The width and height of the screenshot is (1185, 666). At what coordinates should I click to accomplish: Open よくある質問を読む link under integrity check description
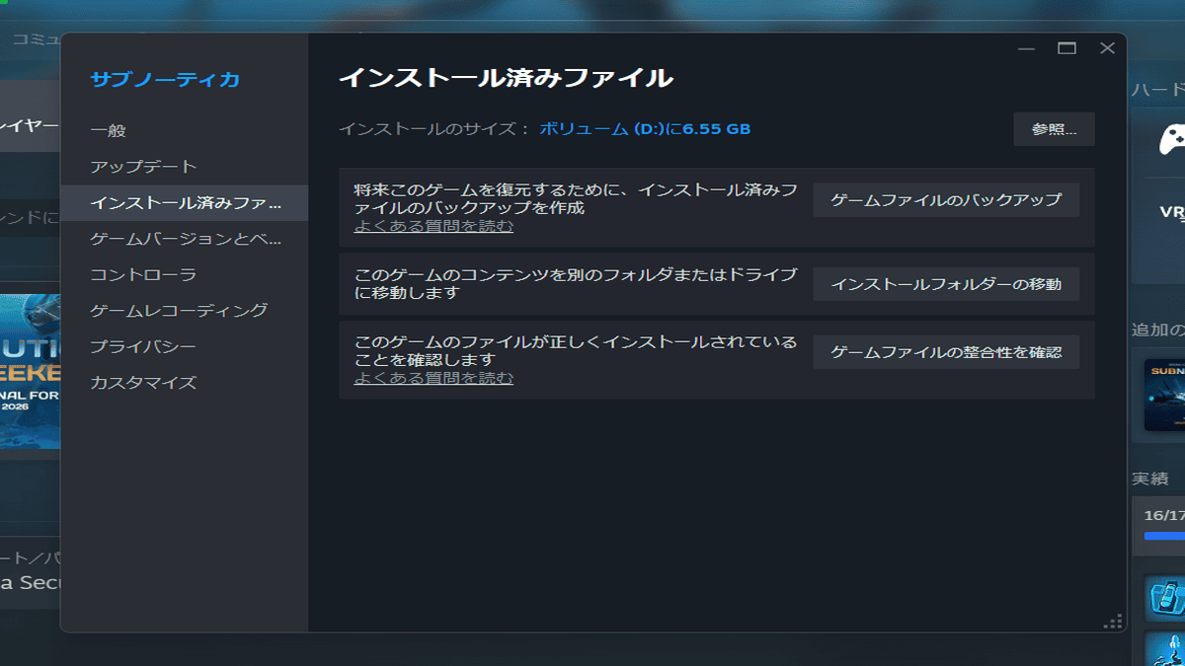coord(434,378)
